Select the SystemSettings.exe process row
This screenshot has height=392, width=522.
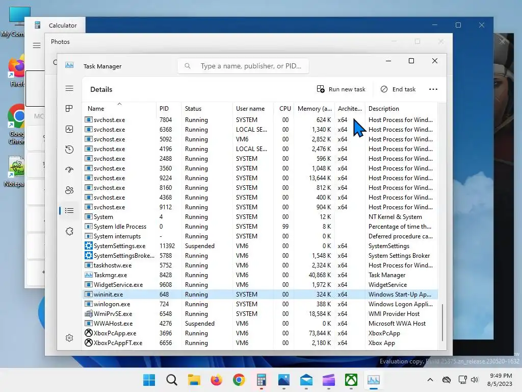pos(260,246)
